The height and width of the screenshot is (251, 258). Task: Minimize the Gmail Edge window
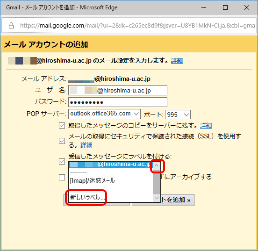click(204, 7)
